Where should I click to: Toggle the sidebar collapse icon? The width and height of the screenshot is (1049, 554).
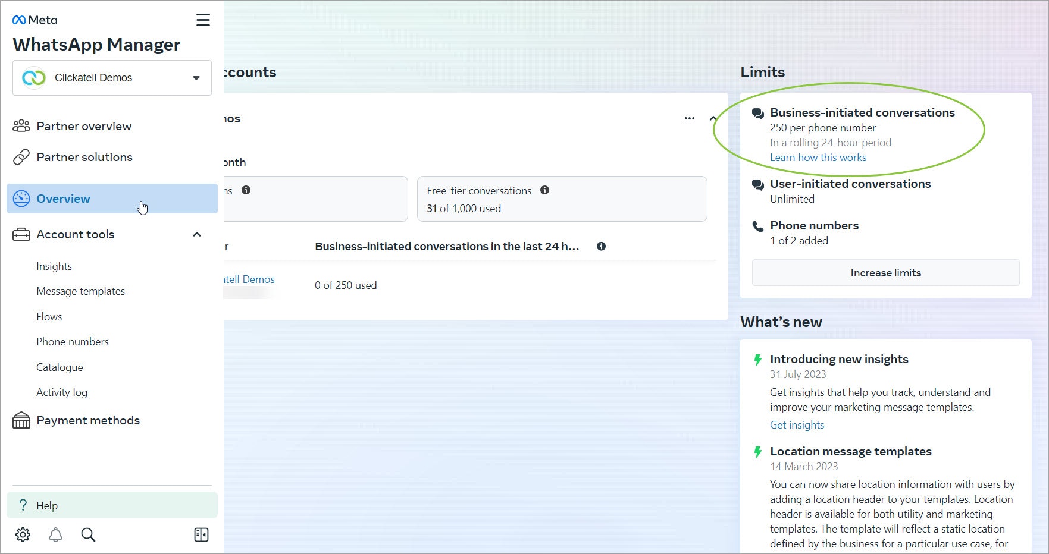coord(201,534)
